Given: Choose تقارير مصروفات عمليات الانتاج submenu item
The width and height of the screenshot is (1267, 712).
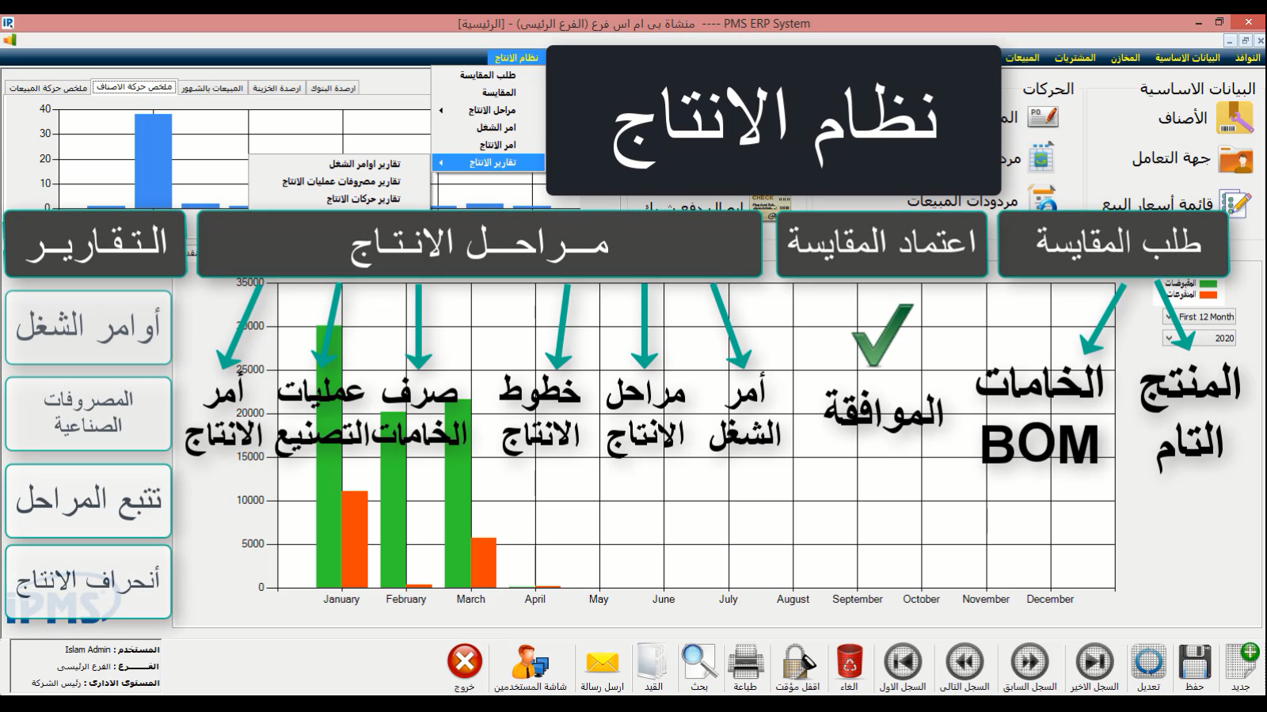Looking at the screenshot, I should [x=340, y=181].
